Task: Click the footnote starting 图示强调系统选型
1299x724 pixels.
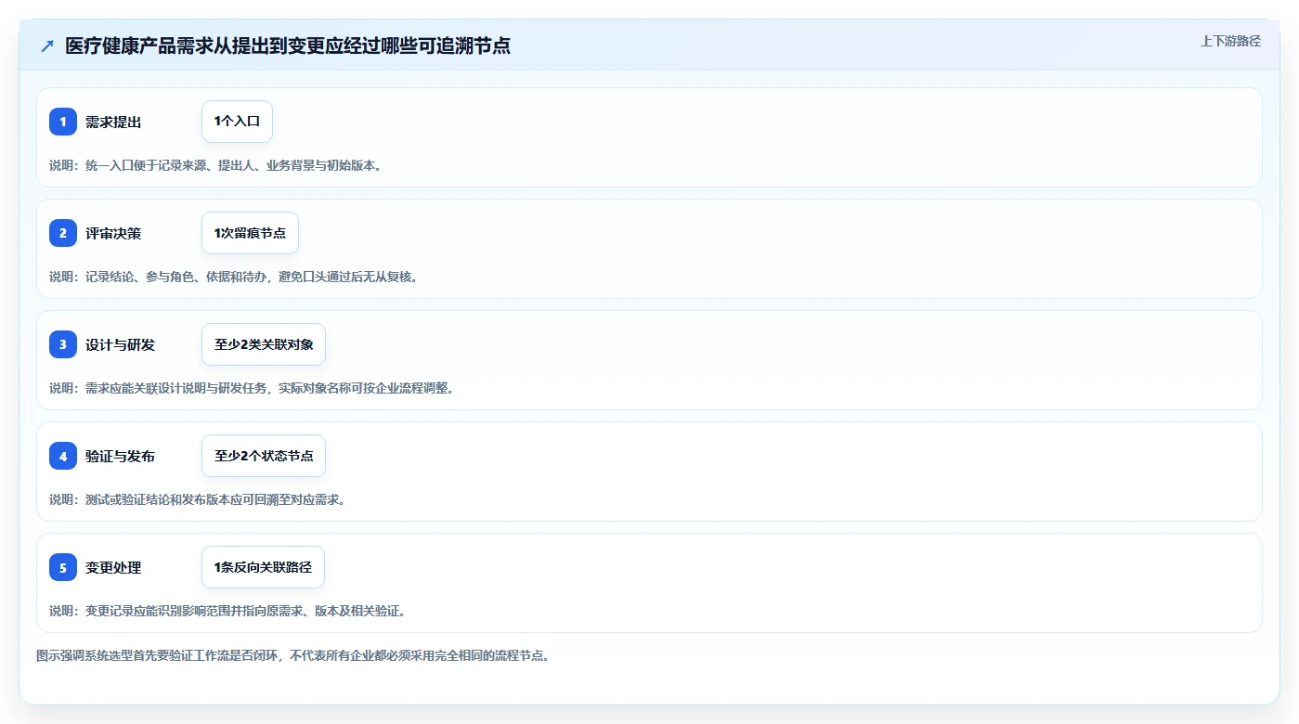Action: click(293, 655)
